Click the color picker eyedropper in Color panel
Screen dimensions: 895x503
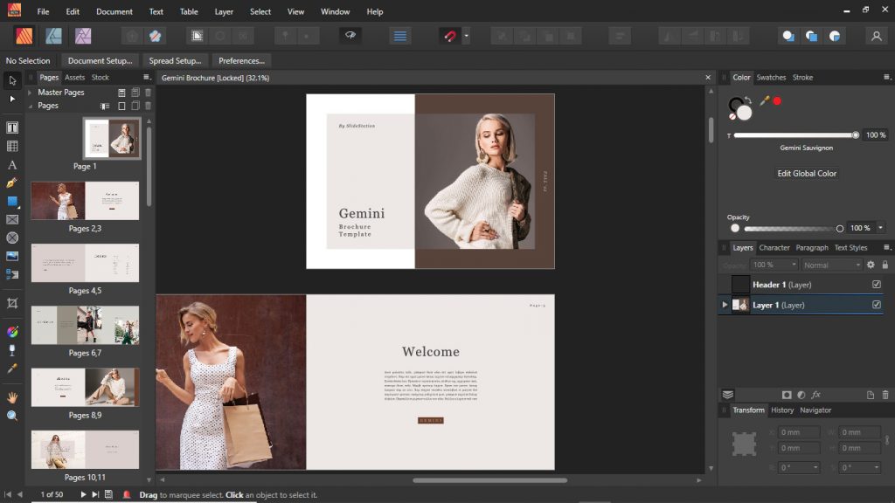tap(764, 101)
